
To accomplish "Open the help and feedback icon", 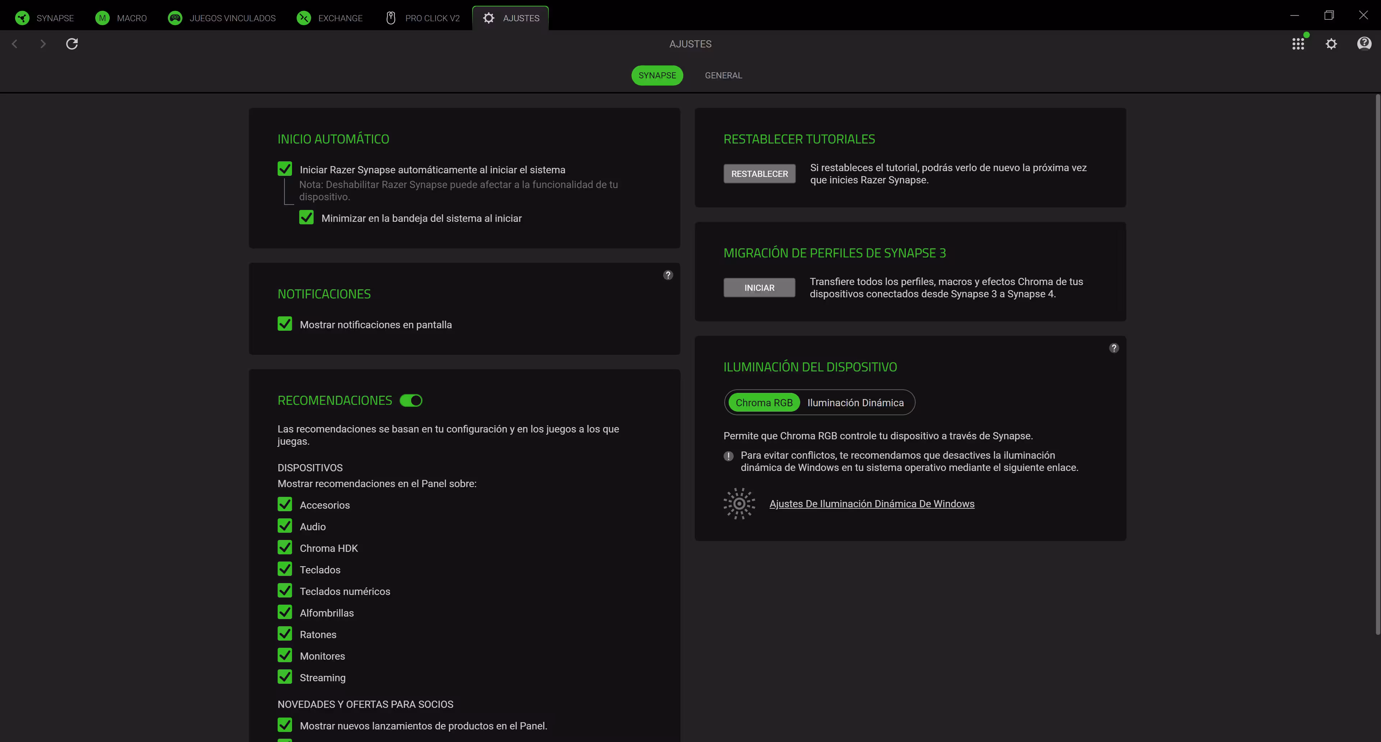I will coord(1364,43).
